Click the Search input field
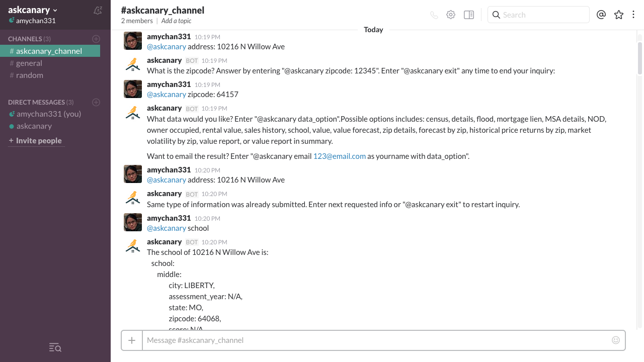The height and width of the screenshot is (362, 644). [538, 15]
